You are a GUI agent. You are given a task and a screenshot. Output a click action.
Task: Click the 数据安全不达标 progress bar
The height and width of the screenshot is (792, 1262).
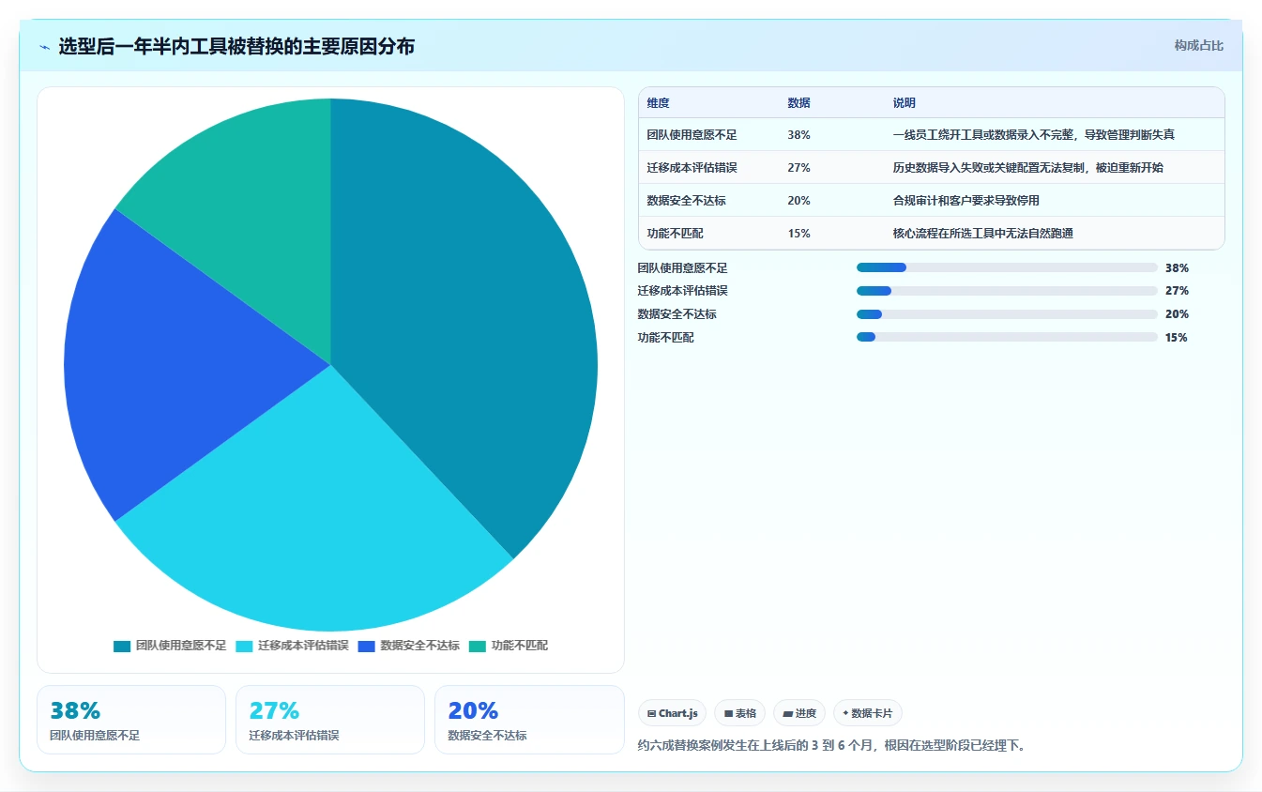pyautogui.click(x=1007, y=314)
